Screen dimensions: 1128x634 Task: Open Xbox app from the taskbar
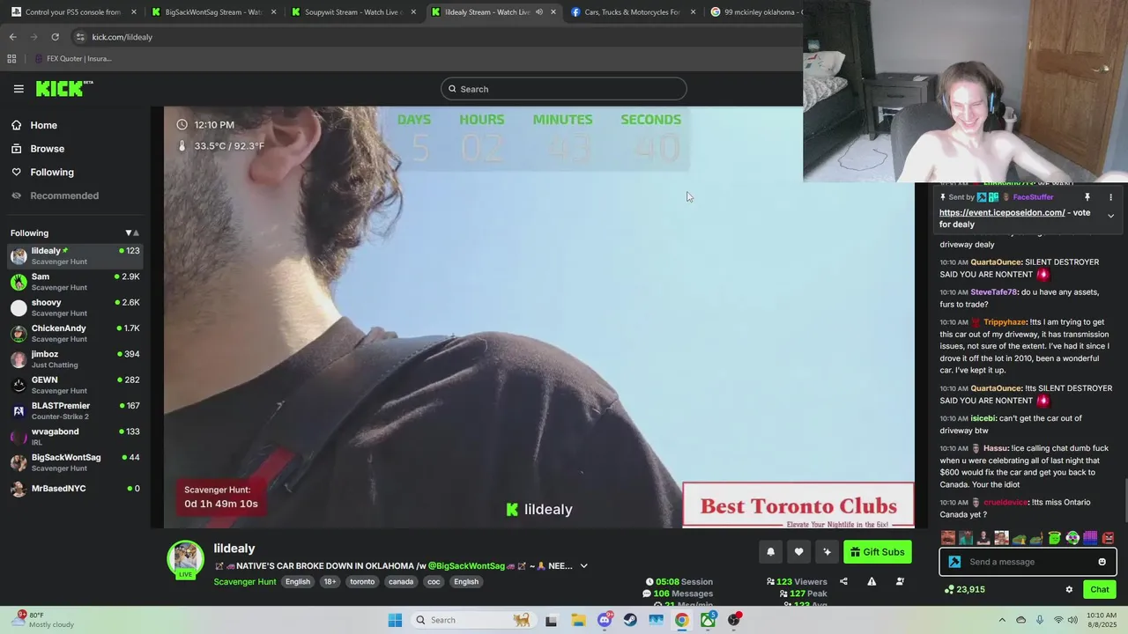click(708, 620)
